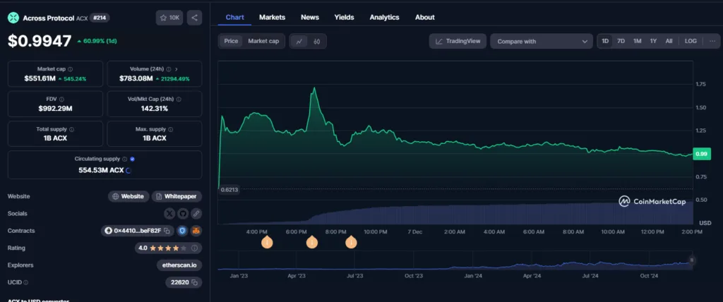
Task: Click the Ethereum icon in the contract pill
Action: click(109, 231)
